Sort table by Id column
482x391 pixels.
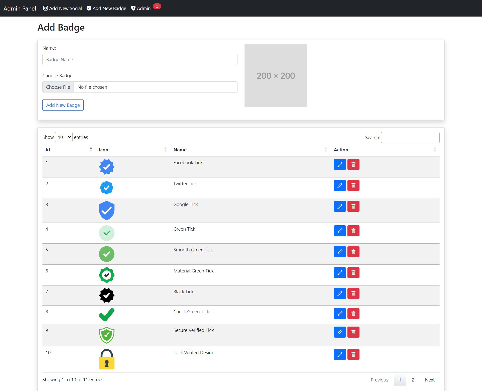click(x=68, y=150)
